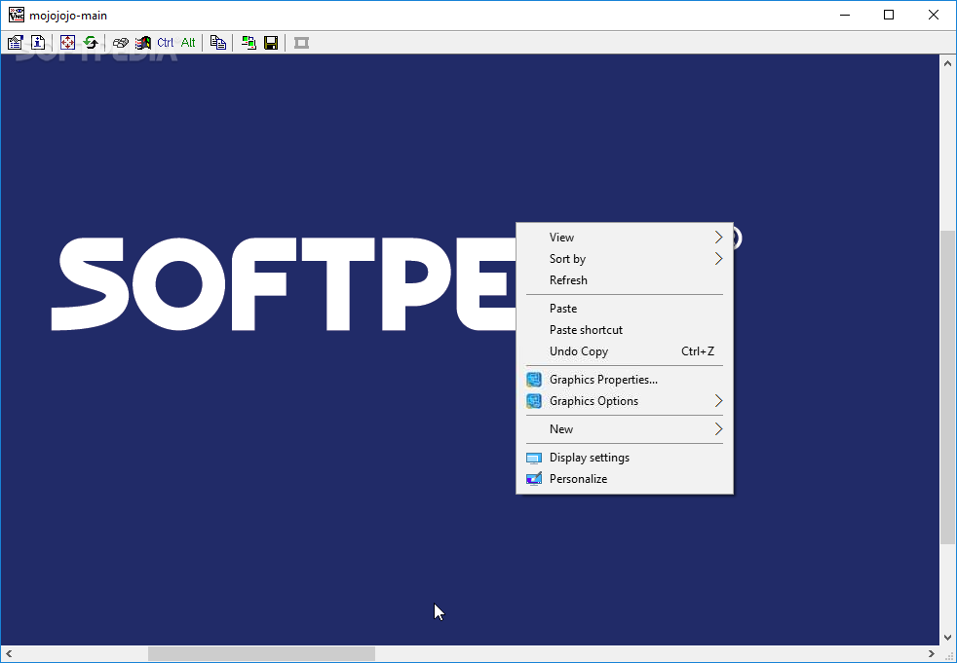Choose Paste shortcut in the context menu
Screen dimensions: 957x663
click(x=625, y=330)
